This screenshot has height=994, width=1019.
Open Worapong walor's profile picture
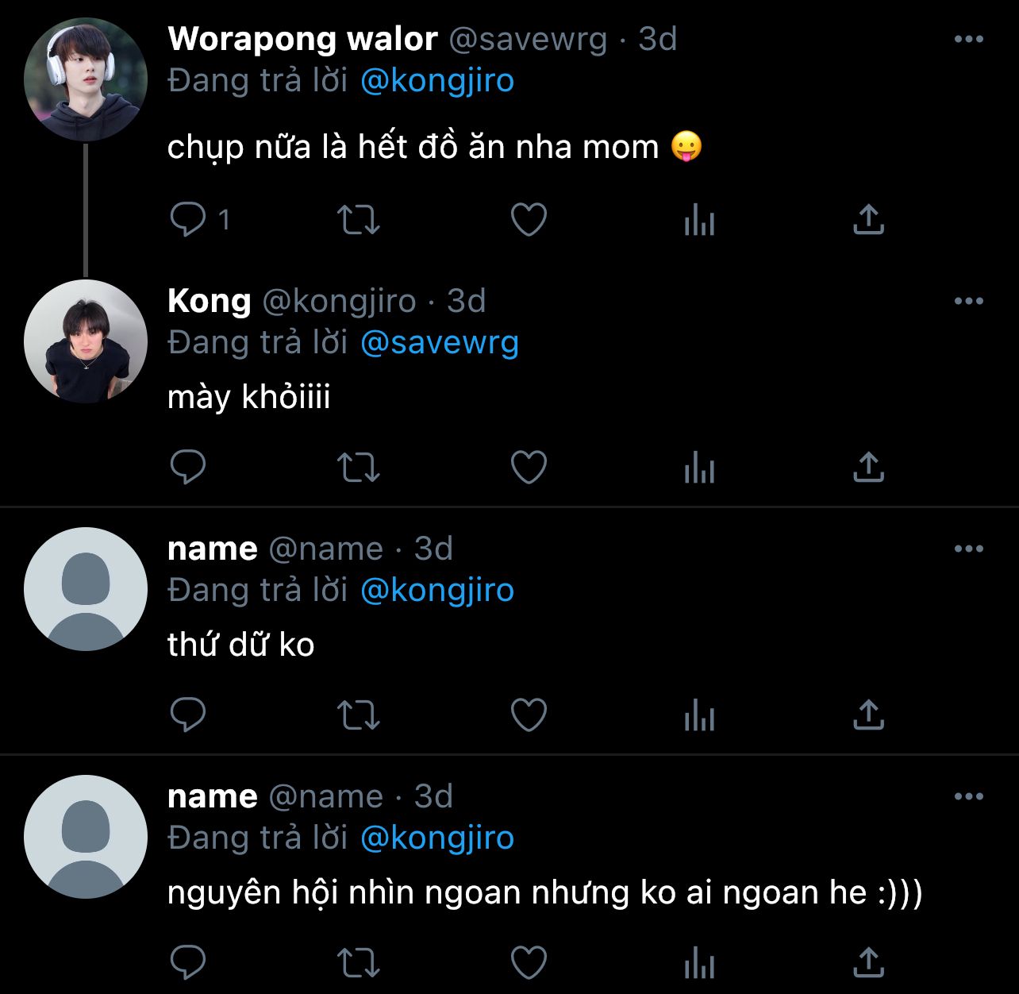click(x=86, y=79)
